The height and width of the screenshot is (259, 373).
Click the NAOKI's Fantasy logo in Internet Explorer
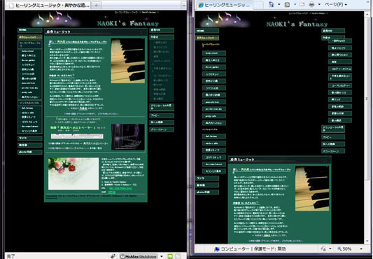297,24
